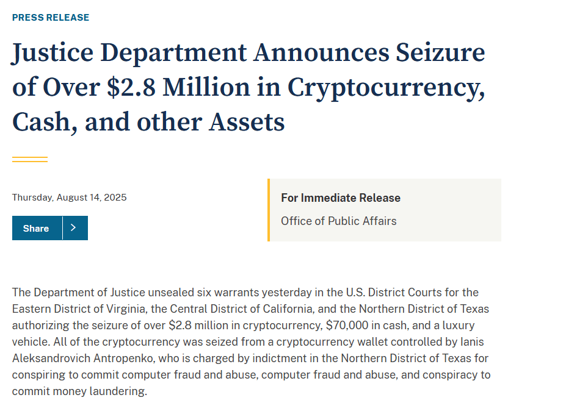Click the Share button

[x=37, y=228]
